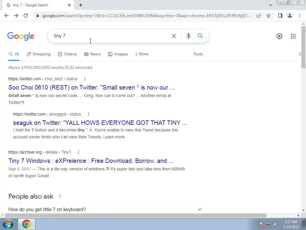Open options for choi_bts2 Twitter result
Image resolution: width=306 pixels, height=230 pixels.
click(x=85, y=79)
